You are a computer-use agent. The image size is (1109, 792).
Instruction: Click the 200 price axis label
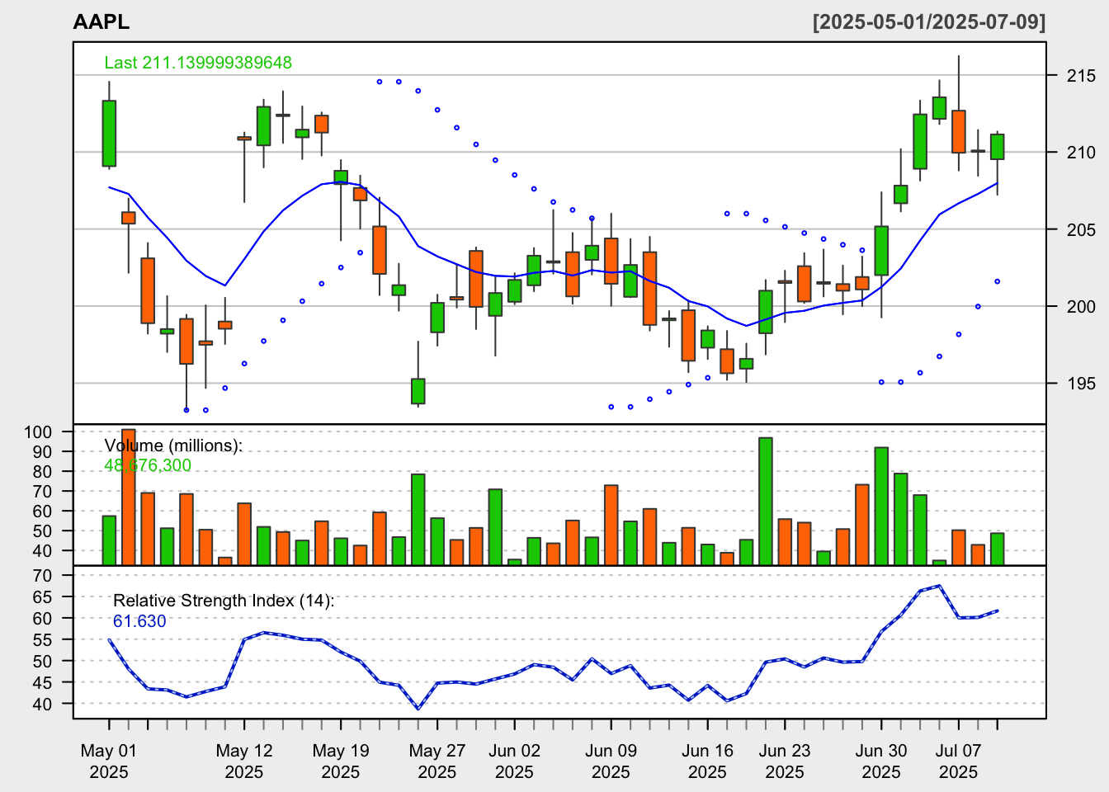[x=1082, y=307]
